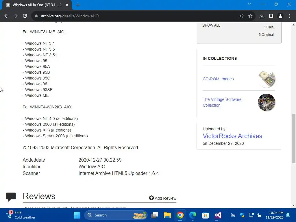Click Identifier value 'WindowsAIO'
This screenshot has height=222, width=296.
pos(92,167)
